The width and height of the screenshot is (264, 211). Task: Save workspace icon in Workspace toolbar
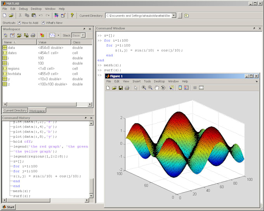[26, 35]
